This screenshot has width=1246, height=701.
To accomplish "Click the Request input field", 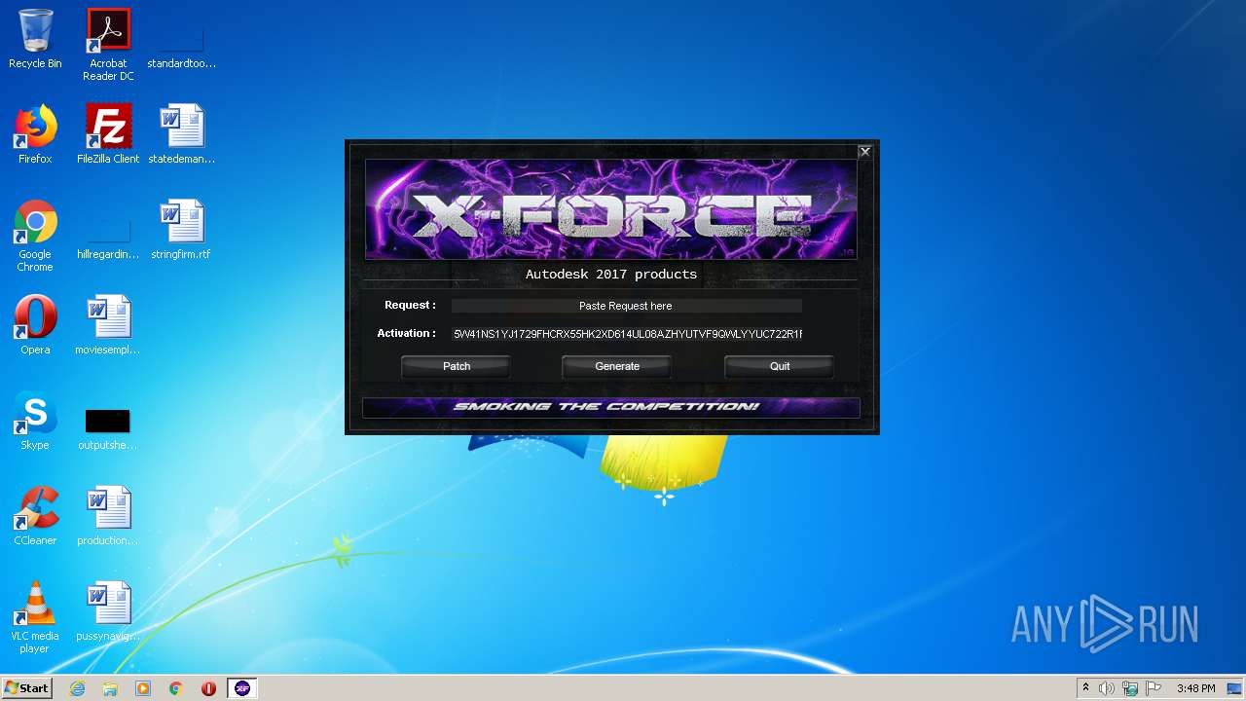I will [626, 306].
